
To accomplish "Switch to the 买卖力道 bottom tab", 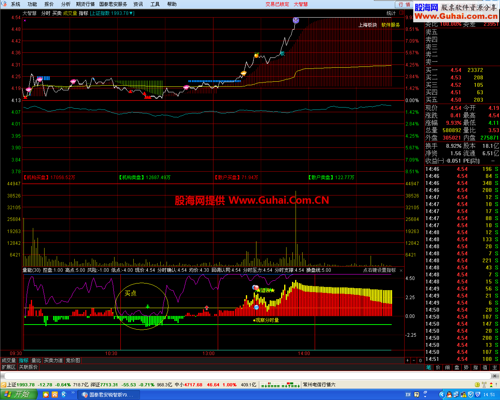I will coord(53,361).
